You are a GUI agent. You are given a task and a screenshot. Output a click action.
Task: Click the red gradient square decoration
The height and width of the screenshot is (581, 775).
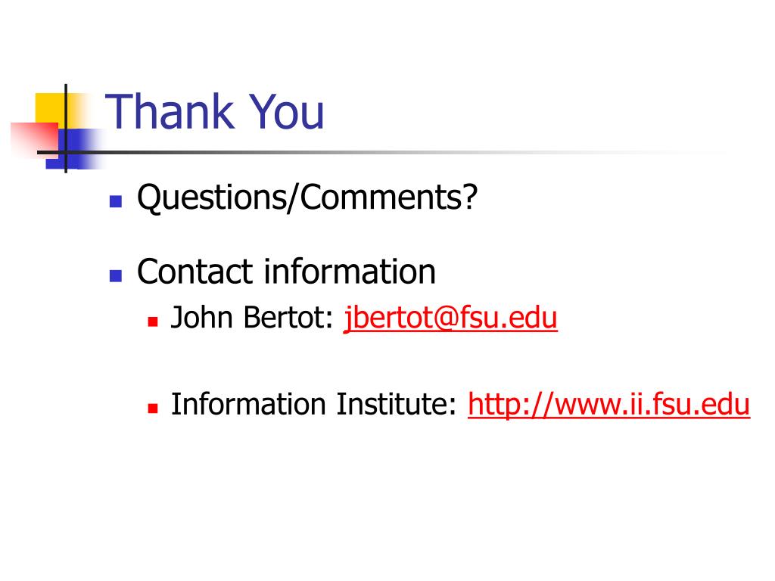coord(35,140)
